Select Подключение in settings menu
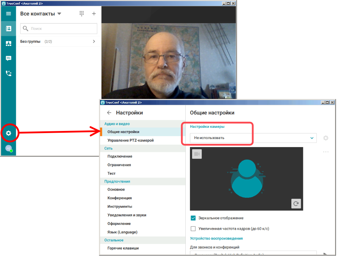The height and width of the screenshot is (257, 337). tap(120, 156)
